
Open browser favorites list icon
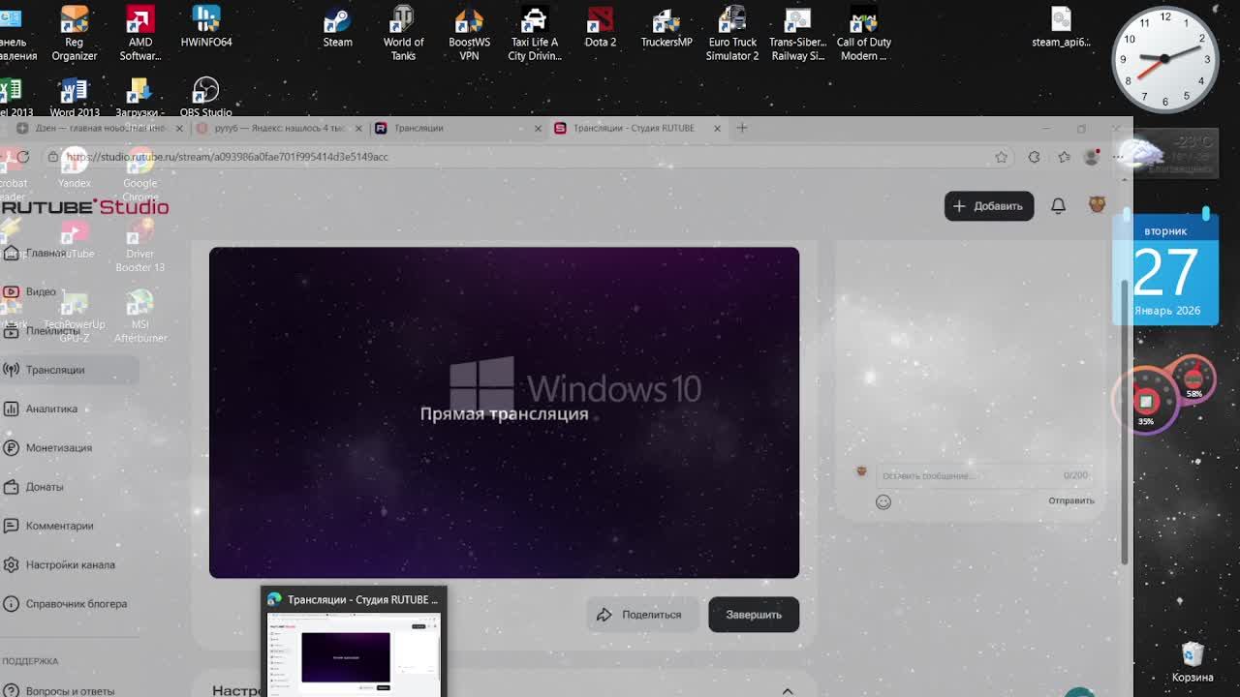1064,157
